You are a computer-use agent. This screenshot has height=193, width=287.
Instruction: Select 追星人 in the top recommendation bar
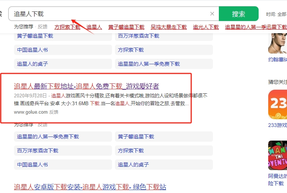click(x=94, y=27)
